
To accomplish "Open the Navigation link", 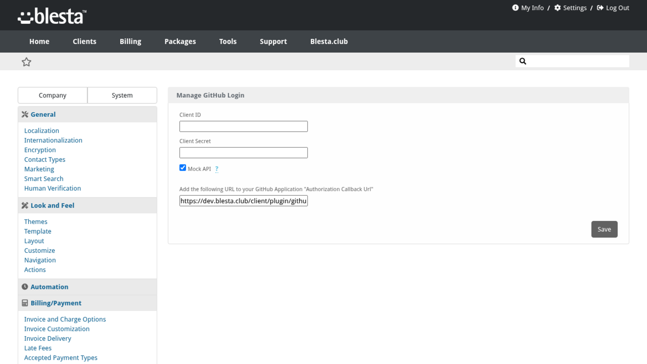I will pos(40,260).
